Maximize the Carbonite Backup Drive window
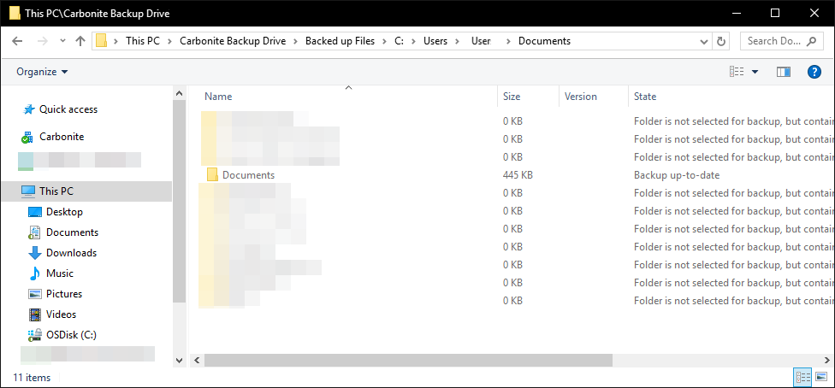Viewport: 835px width, 388px height. pyautogui.click(x=775, y=13)
